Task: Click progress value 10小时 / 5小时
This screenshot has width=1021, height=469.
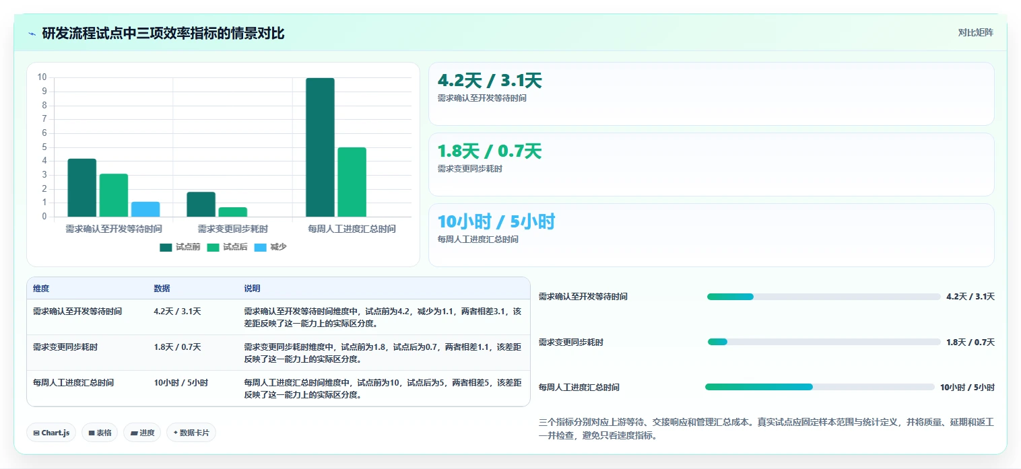Action: [x=967, y=388]
